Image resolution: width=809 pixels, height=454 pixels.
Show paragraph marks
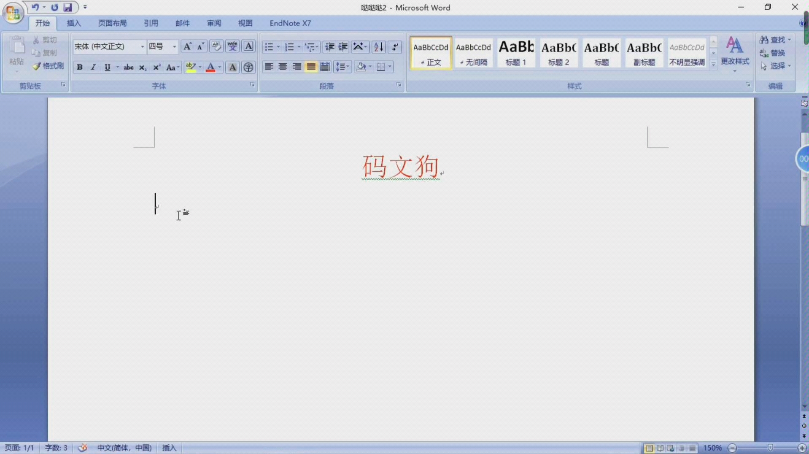pyautogui.click(x=395, y=46)
